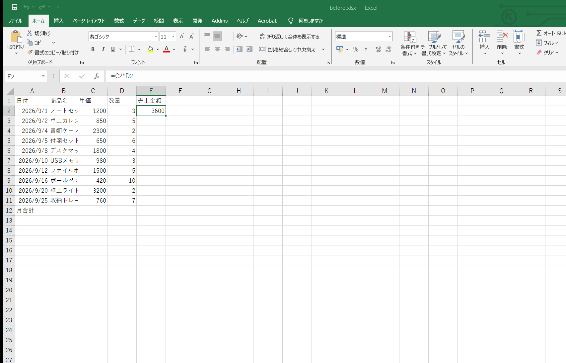
Task: Select column E header
Action: click(151, 91)
